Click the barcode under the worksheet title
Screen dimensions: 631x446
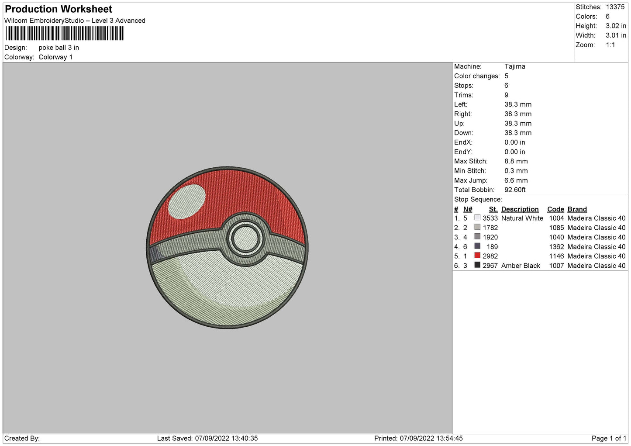click(x=65, y=34)
